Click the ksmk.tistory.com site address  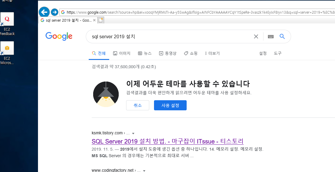coord(107,133)
